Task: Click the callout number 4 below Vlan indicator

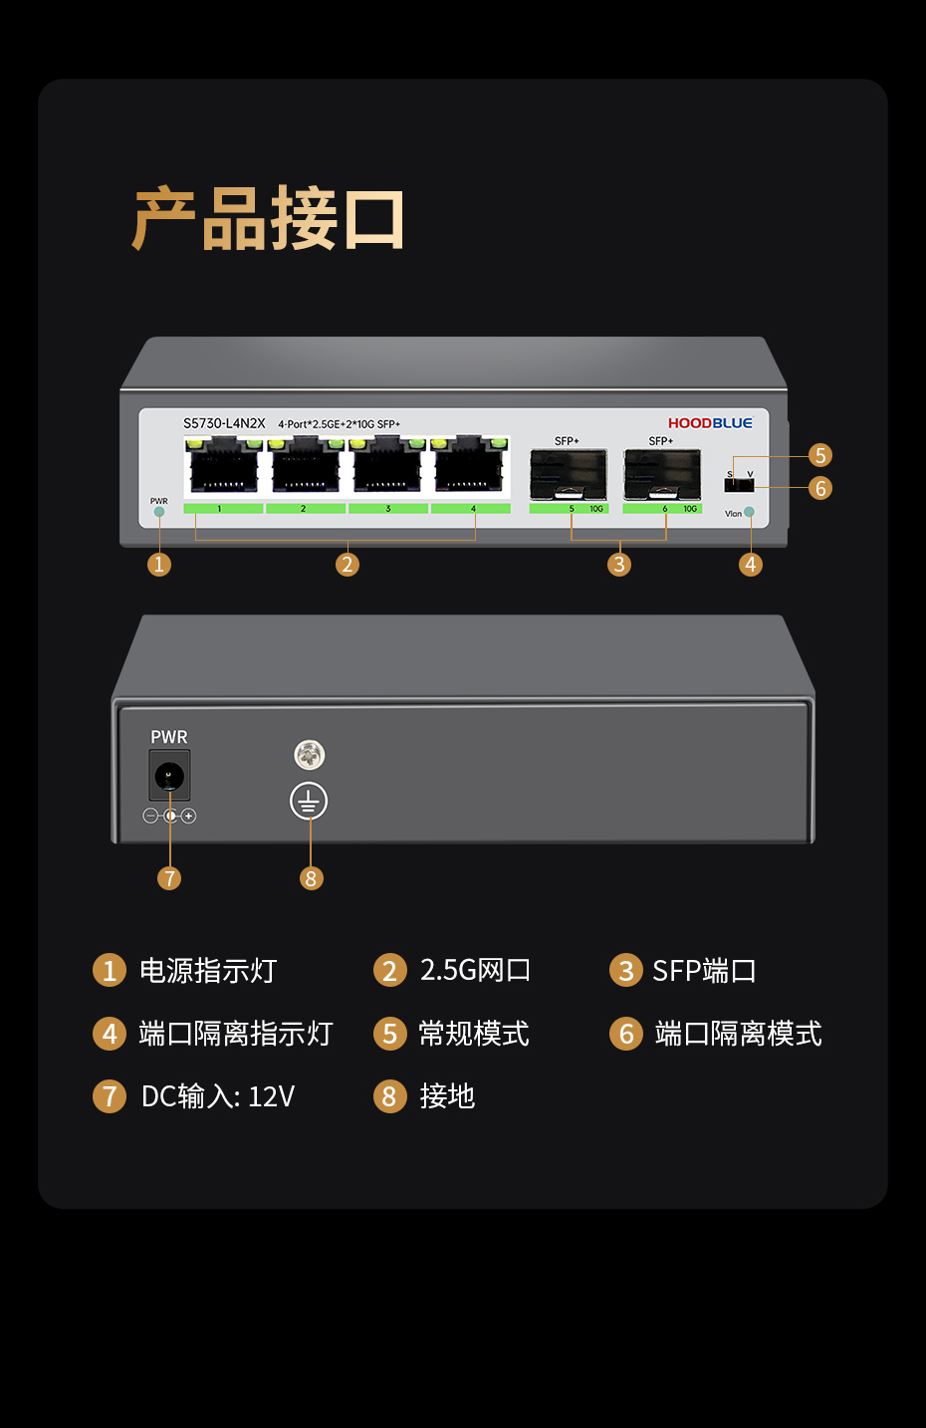Action: coord(751,565)
